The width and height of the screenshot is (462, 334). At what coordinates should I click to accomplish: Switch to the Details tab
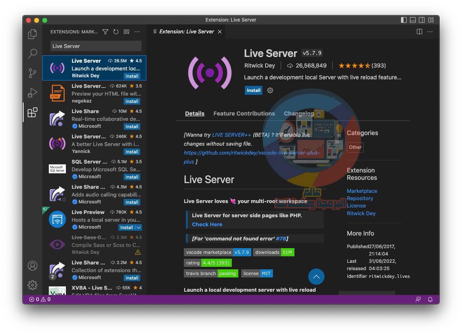[194, 114]
